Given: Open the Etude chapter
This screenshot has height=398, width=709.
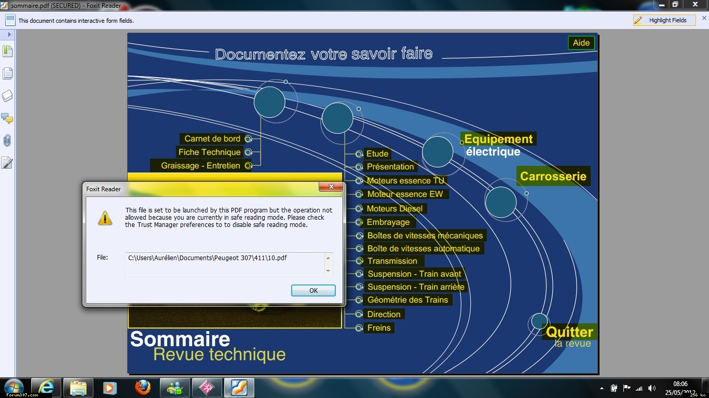Looking at the screenshot, I should (x=377, y=153).
